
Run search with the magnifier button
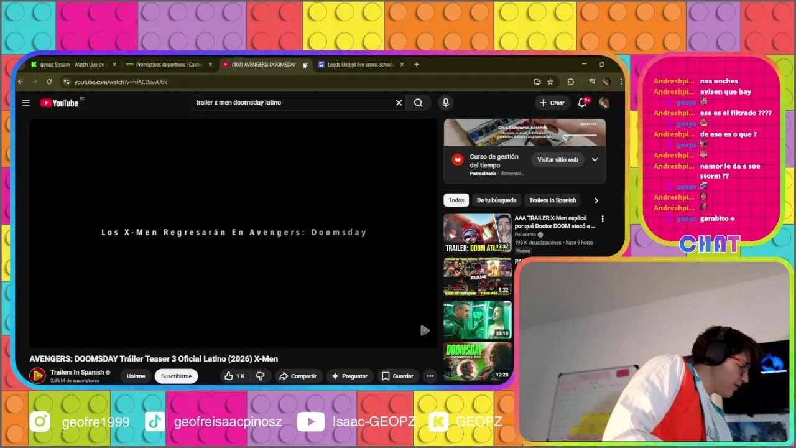[419, 103]
